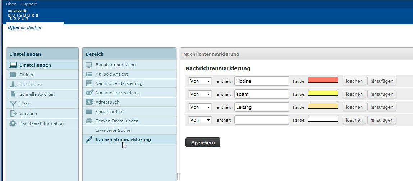The width and height of the screenshot is (413, 181).
Task: Click the Vacation exit icon
Action: coord(13,114)
